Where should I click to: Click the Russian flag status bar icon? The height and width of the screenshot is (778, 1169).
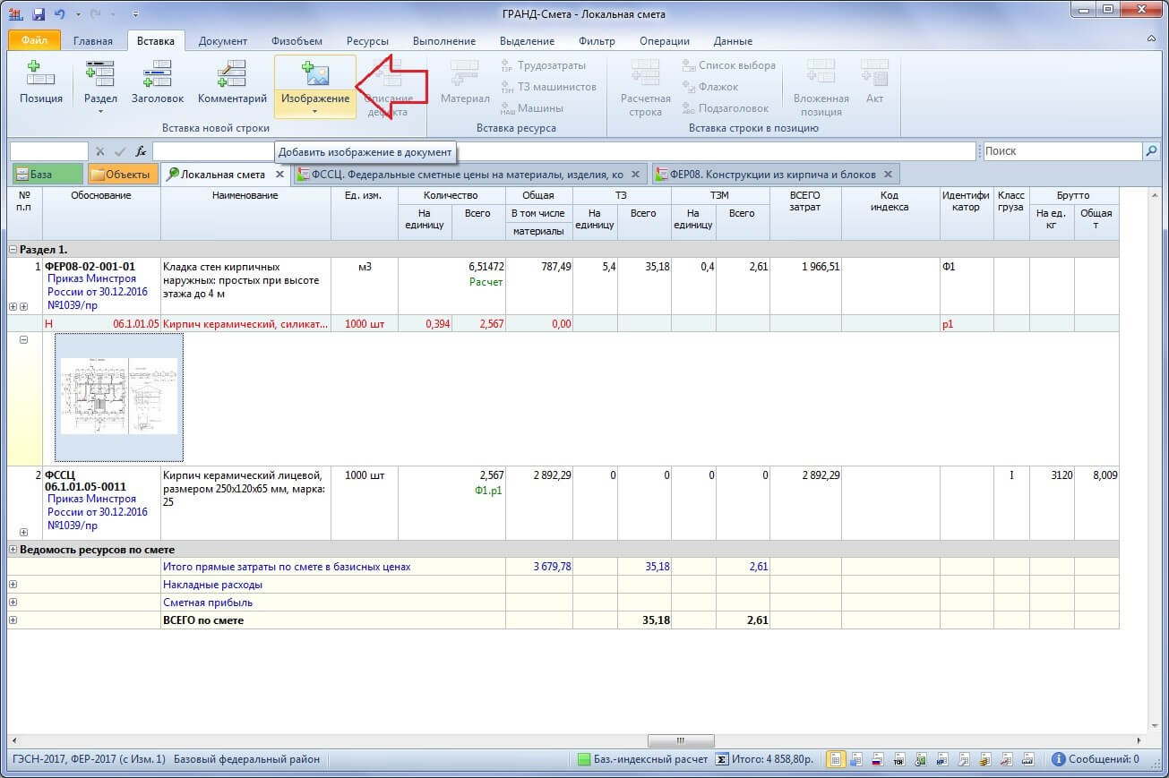coord(878,759)
